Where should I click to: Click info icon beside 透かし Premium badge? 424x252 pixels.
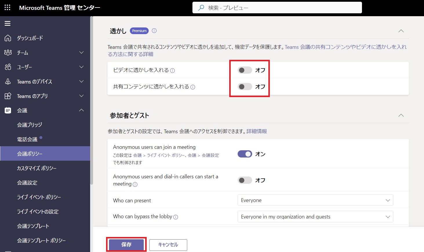154,31
